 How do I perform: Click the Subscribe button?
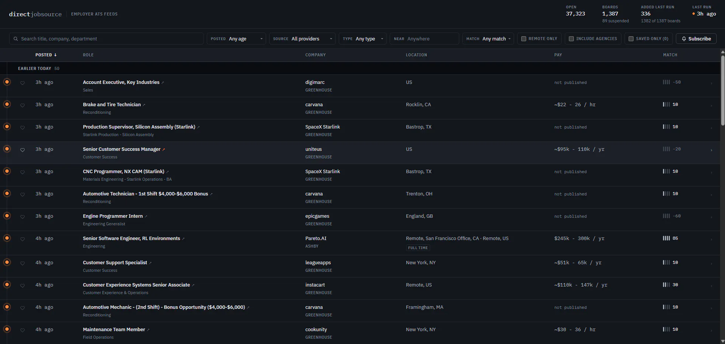696,39
